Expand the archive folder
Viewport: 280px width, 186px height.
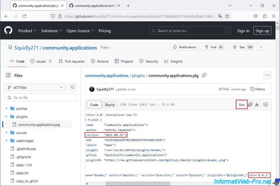point(6,109)
